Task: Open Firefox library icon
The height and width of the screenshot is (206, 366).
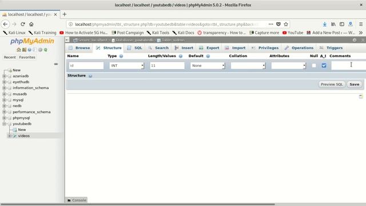Action: [x=333, y=24]
